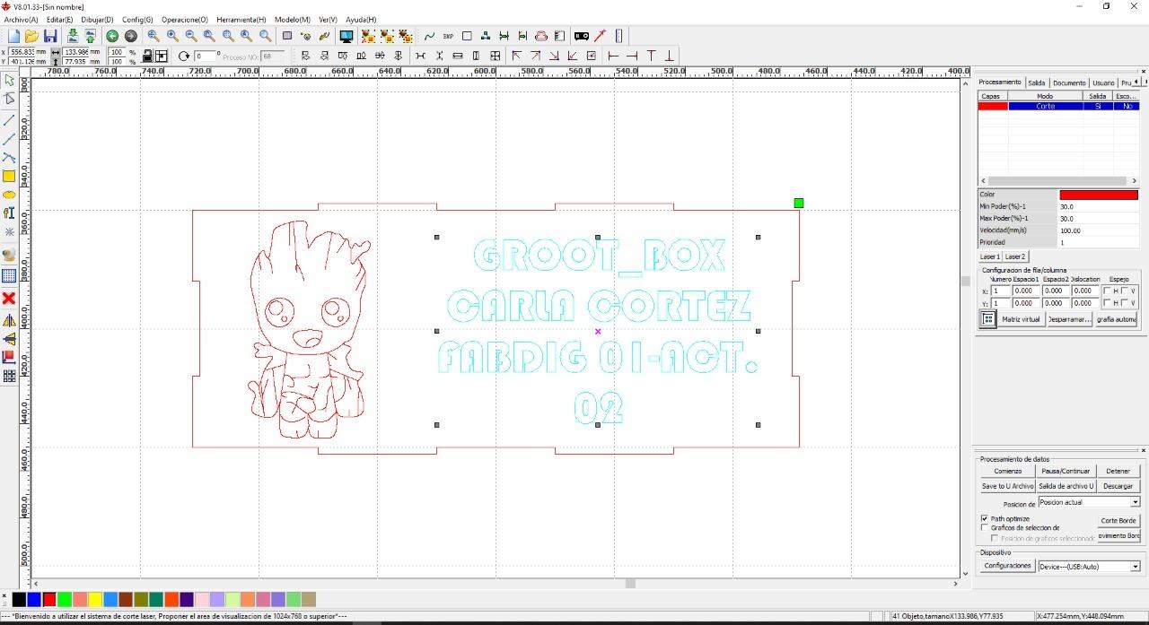Pick the black color swatch in palette
Image resolution: width=1149 pixels, height=625 pixels.
pyautogui.click(x=19, y=599)
